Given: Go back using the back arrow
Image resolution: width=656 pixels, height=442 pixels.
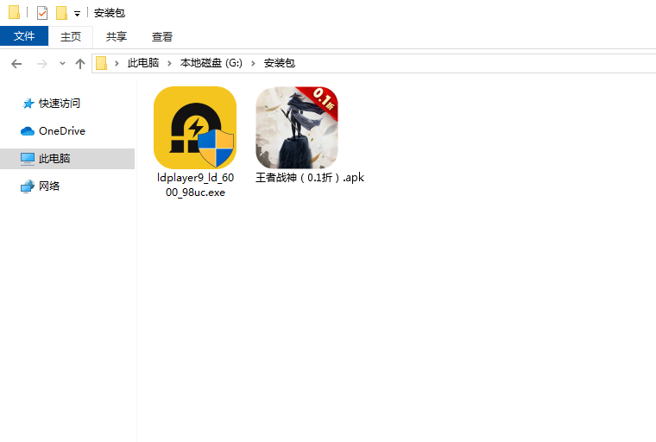Looking at the screenshot, I should click(16, 63).
